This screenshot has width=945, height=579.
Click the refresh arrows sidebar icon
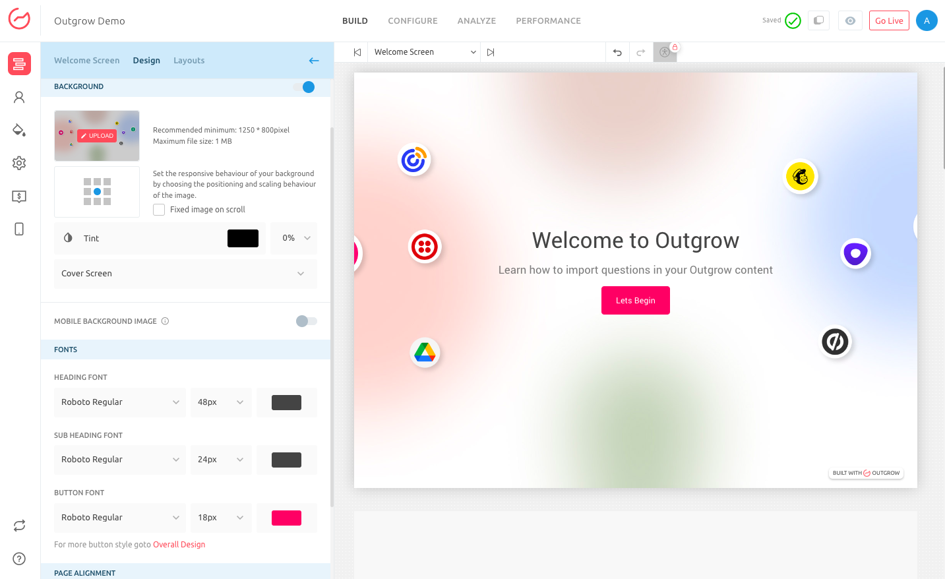[19, 526]
